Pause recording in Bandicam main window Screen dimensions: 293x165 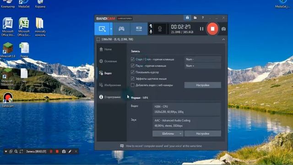[201, 29]
